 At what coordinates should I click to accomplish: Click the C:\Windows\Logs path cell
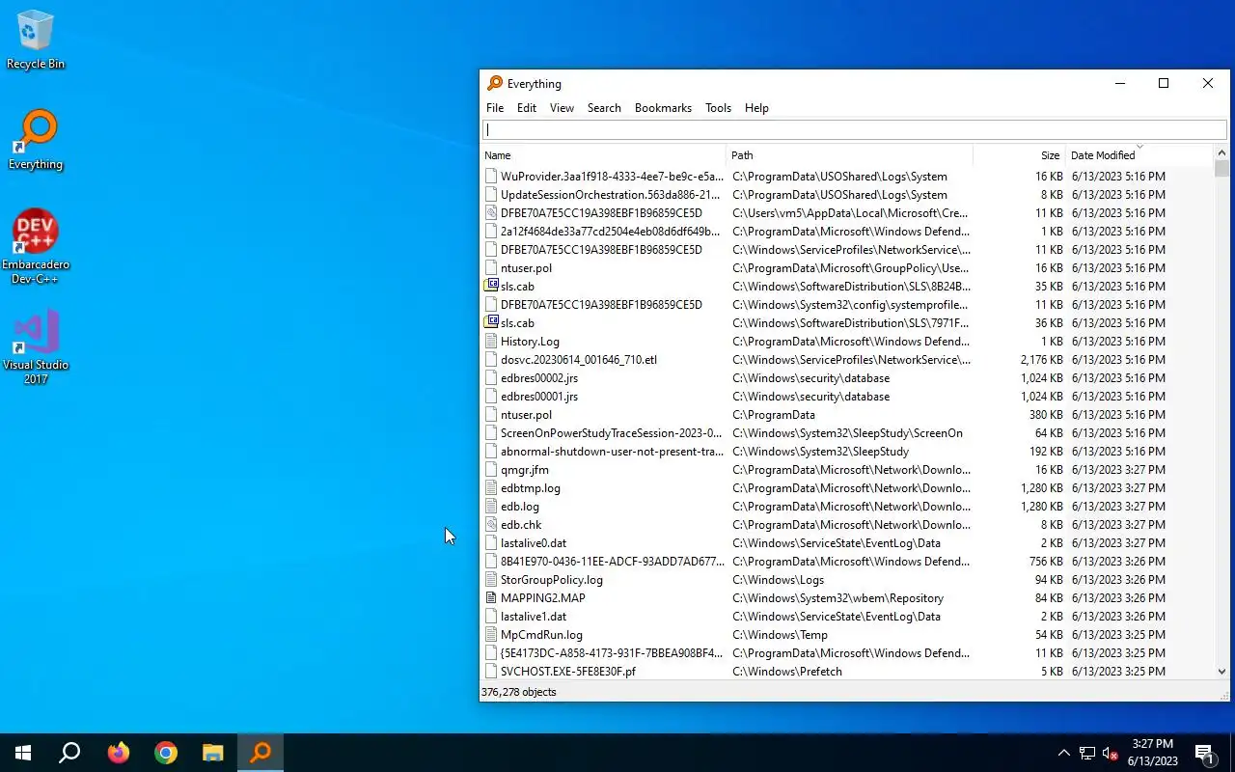[x=779, y=580]
